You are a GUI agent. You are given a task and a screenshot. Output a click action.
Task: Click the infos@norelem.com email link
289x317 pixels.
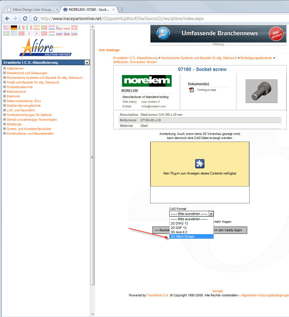click(153, 106)
